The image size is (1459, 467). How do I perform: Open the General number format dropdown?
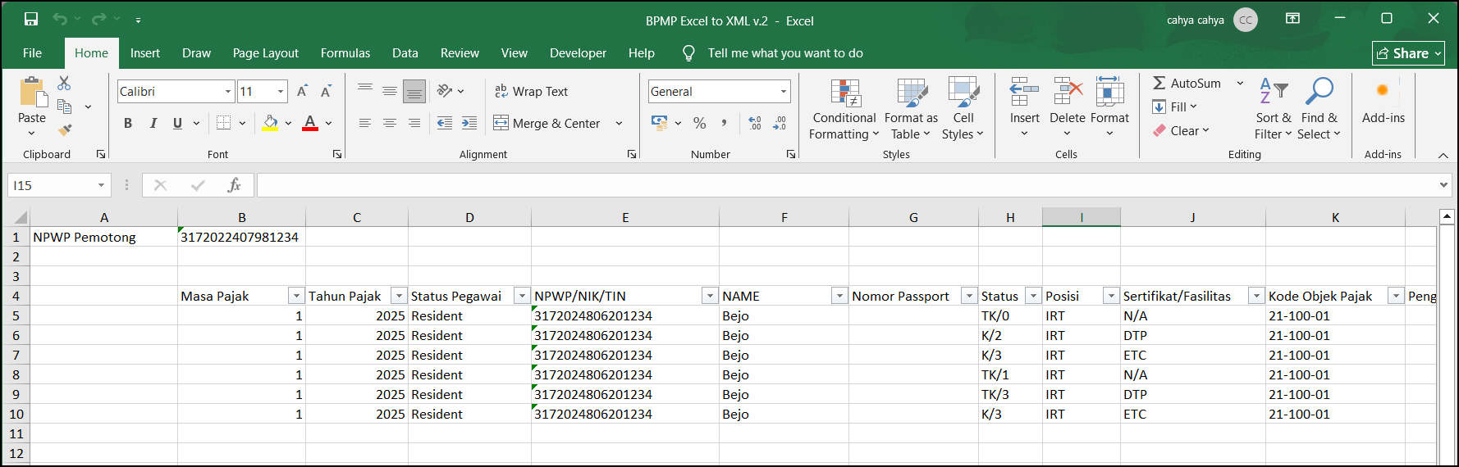pyautogui.click(x=783, y=92)
